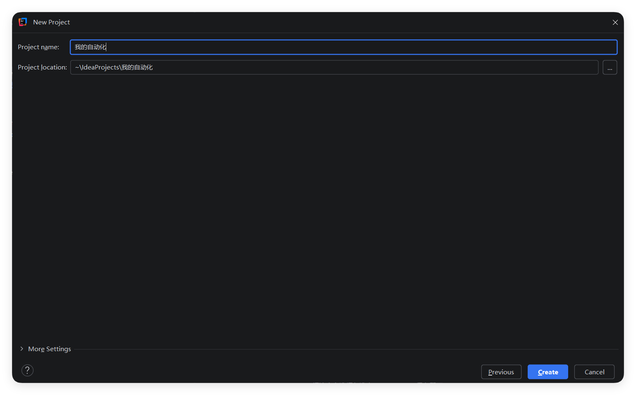
Task: Click the Create button
Action: [548, 372]
